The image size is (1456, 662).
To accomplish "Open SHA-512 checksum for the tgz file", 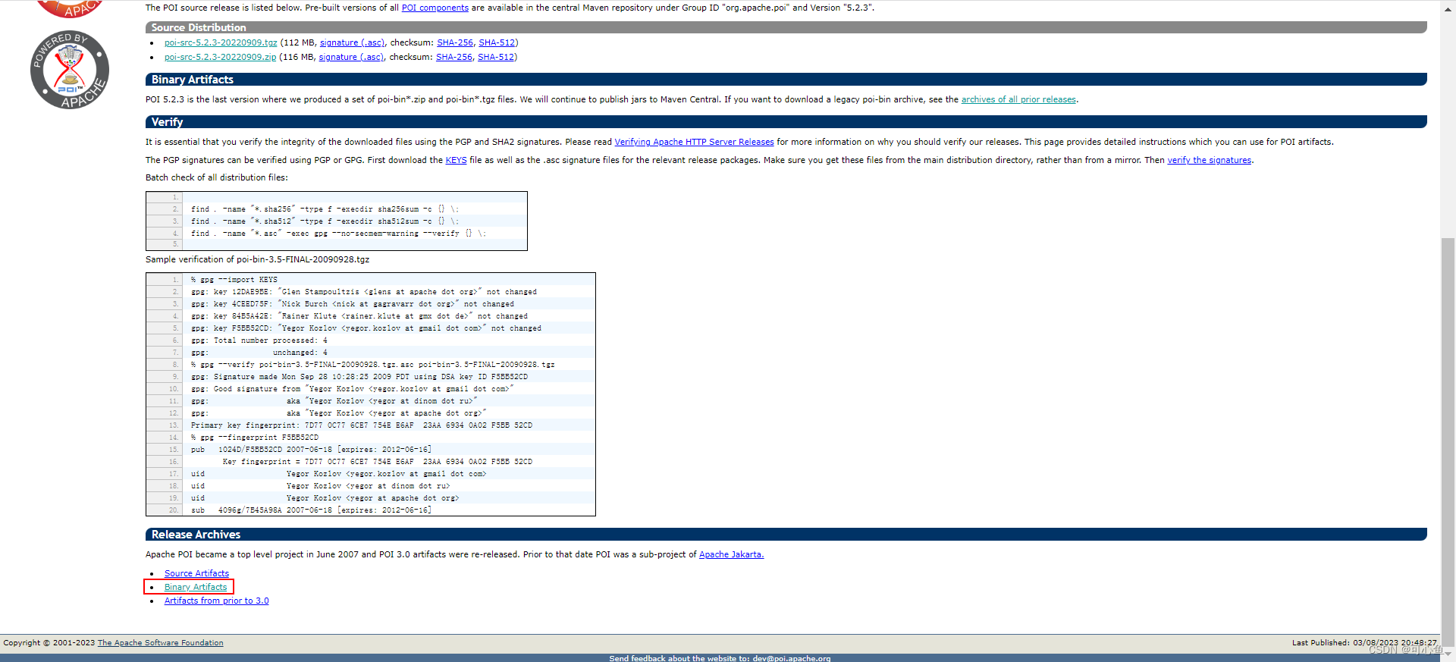I will pyautogui.click(x=497, y=42).
